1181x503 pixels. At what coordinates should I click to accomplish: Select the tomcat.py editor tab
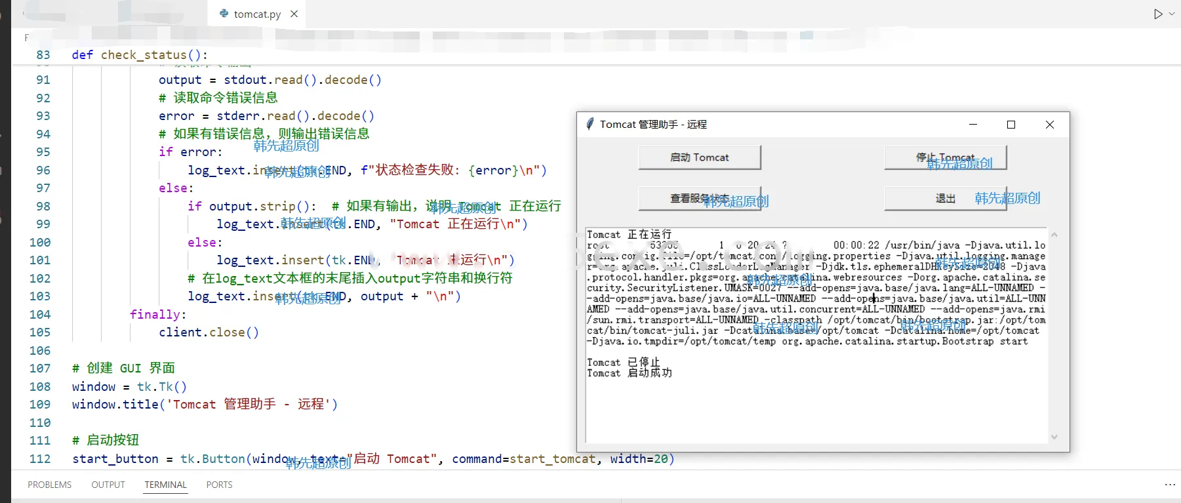pos(256,14)
